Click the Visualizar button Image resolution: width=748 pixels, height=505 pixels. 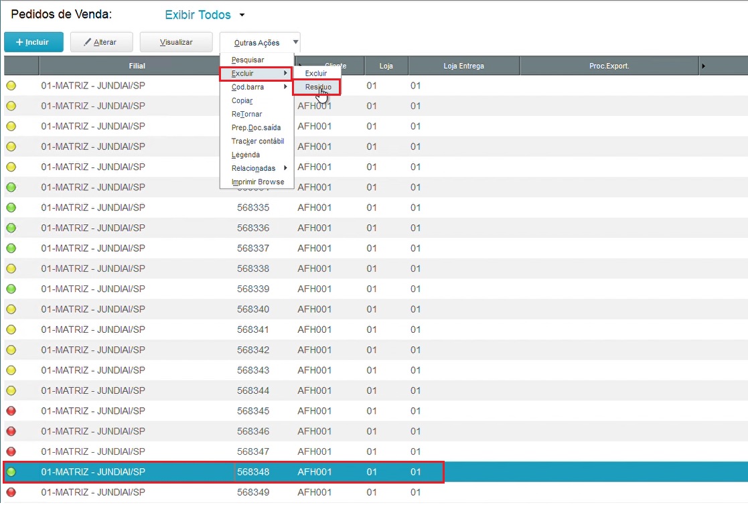coord(176,42)
